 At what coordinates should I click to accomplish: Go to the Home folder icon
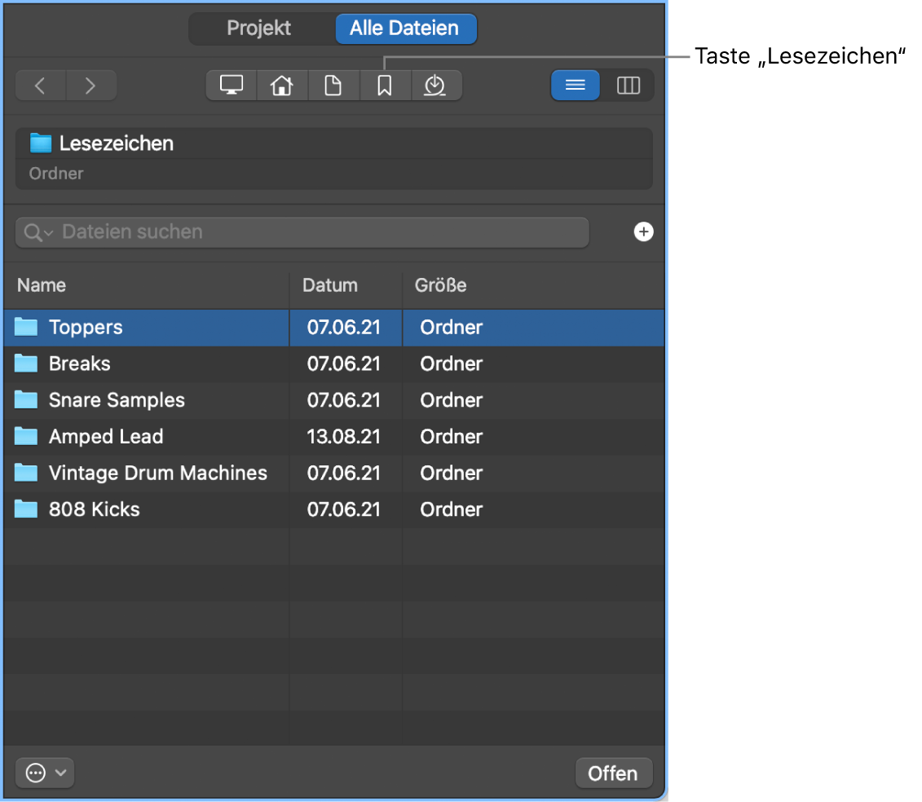coord(282,86)
